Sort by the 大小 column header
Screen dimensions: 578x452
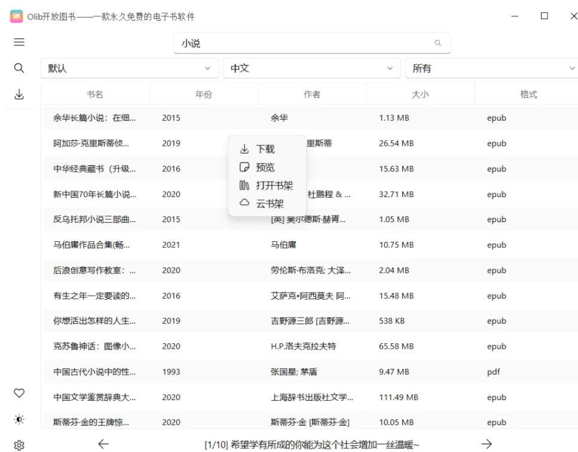click(420, 94)
